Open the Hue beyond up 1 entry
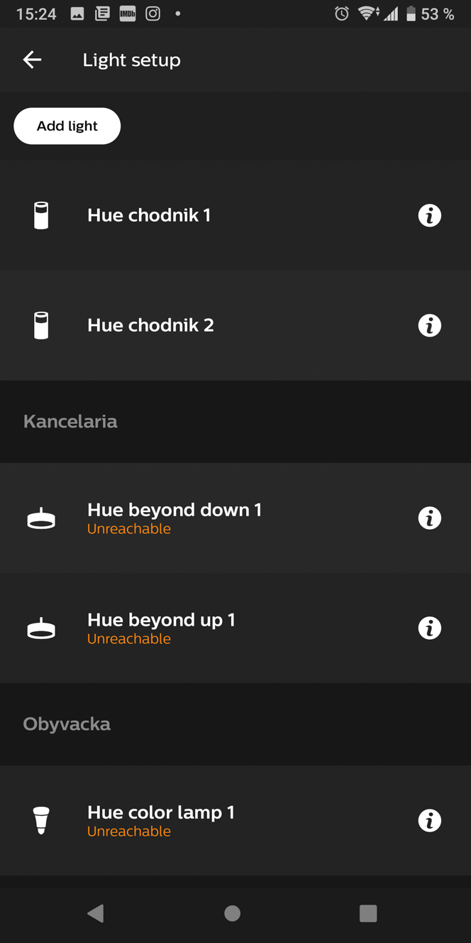The image size is (471, 943). [236, 628]
